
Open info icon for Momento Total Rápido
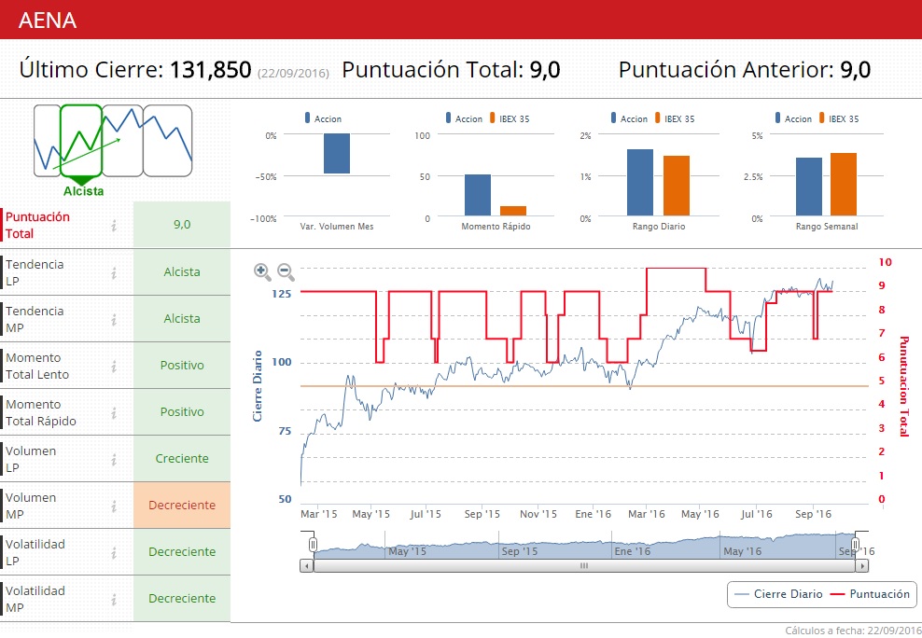[x=114, y=412]
